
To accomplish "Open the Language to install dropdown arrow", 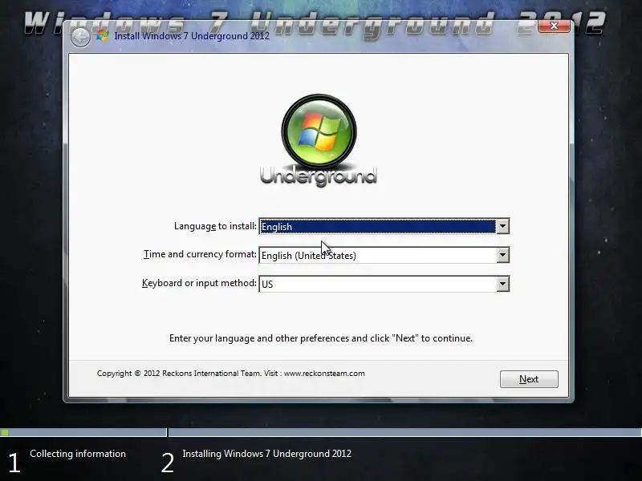I will 502,226.
